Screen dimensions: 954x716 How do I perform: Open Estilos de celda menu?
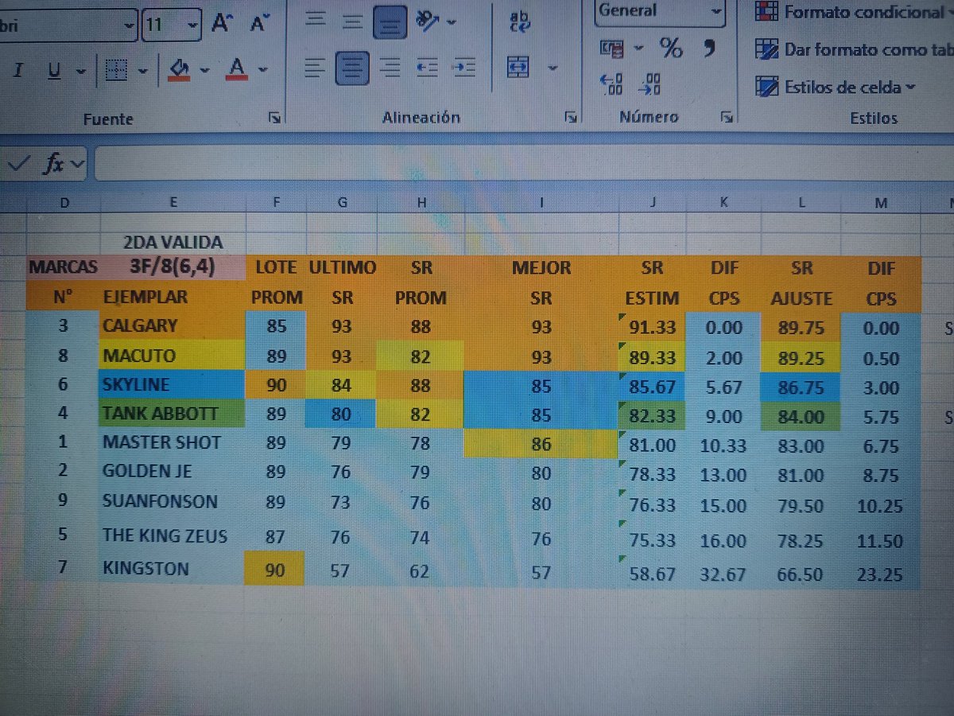pyautogui.click(x=835, y=86)
